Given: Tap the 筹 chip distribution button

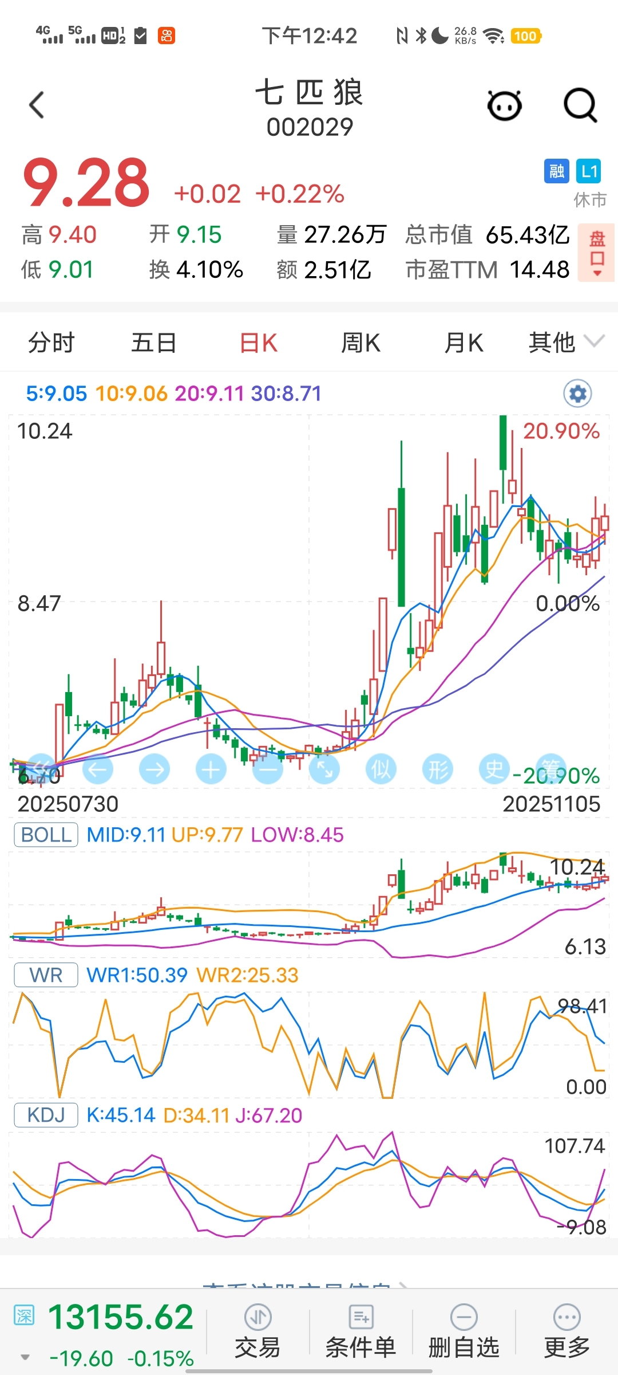Looking at the screenshot, I should pos(551,769).
